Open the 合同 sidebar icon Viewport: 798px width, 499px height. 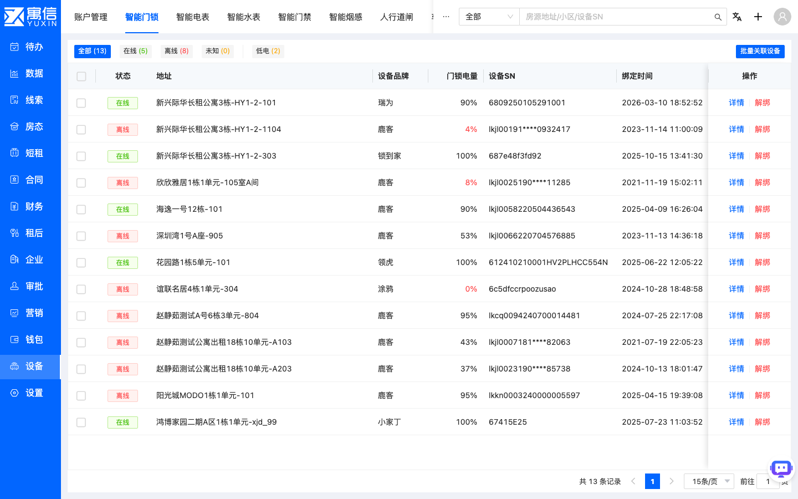point(14,180)
